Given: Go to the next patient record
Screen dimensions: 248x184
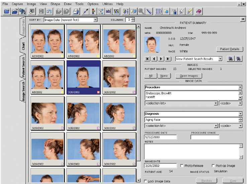Looking at the screenshot, I should (161, 59).
